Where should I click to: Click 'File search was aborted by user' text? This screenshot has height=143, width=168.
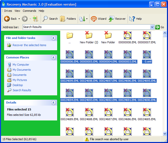pyautogui.click(x=109, y=139)
